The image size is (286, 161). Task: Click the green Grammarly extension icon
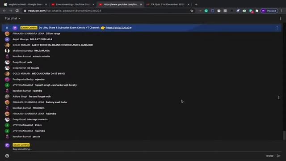[x=206, y=11]
